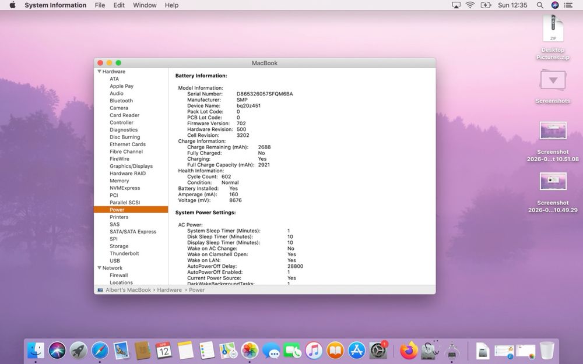The image size is (583, 364).
Task: Open Photos app in the Dock
Action: (x=250, y=350)
